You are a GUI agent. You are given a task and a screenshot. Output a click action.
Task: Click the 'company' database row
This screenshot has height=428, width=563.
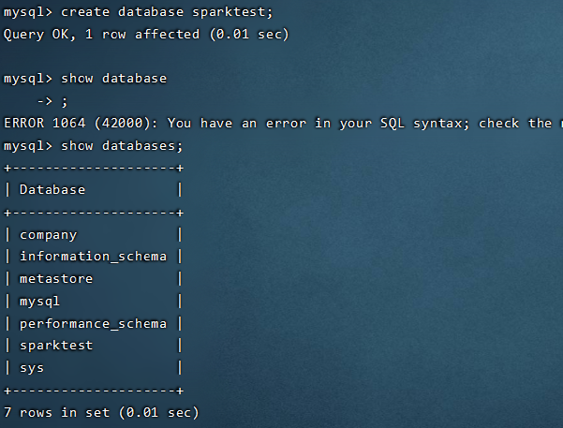tap(49, 235)
